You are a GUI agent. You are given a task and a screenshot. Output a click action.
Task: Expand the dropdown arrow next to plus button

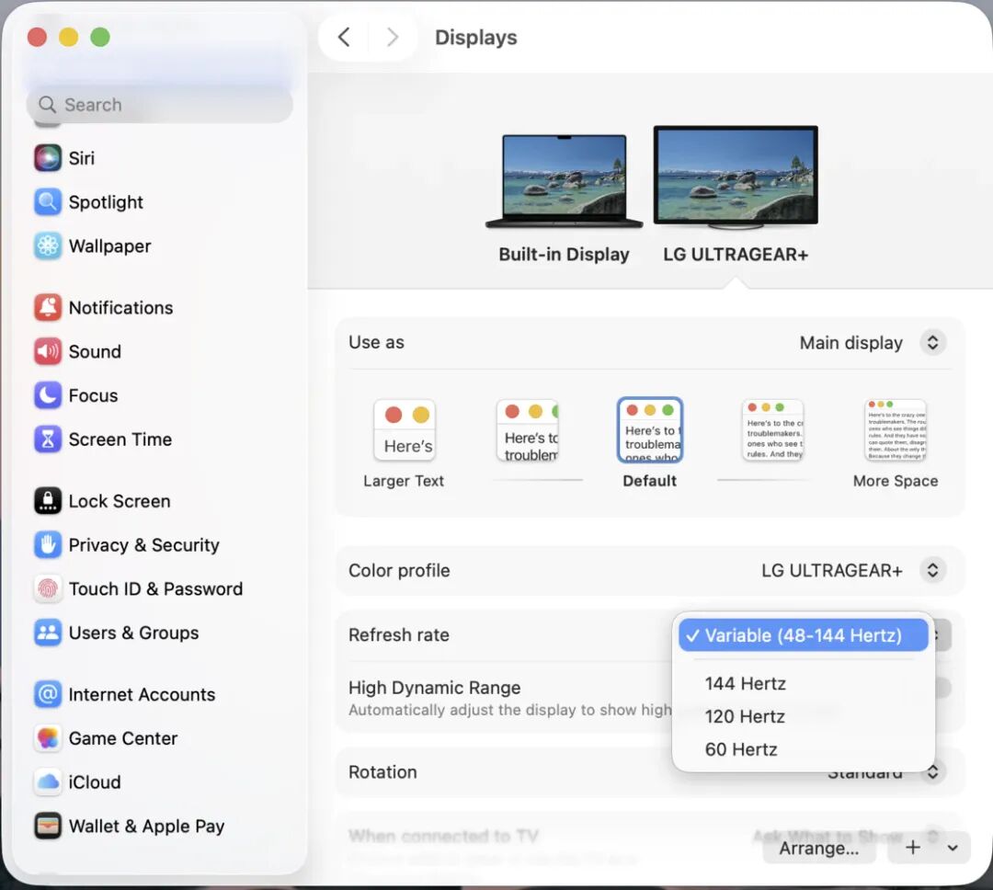pos(953,848)
